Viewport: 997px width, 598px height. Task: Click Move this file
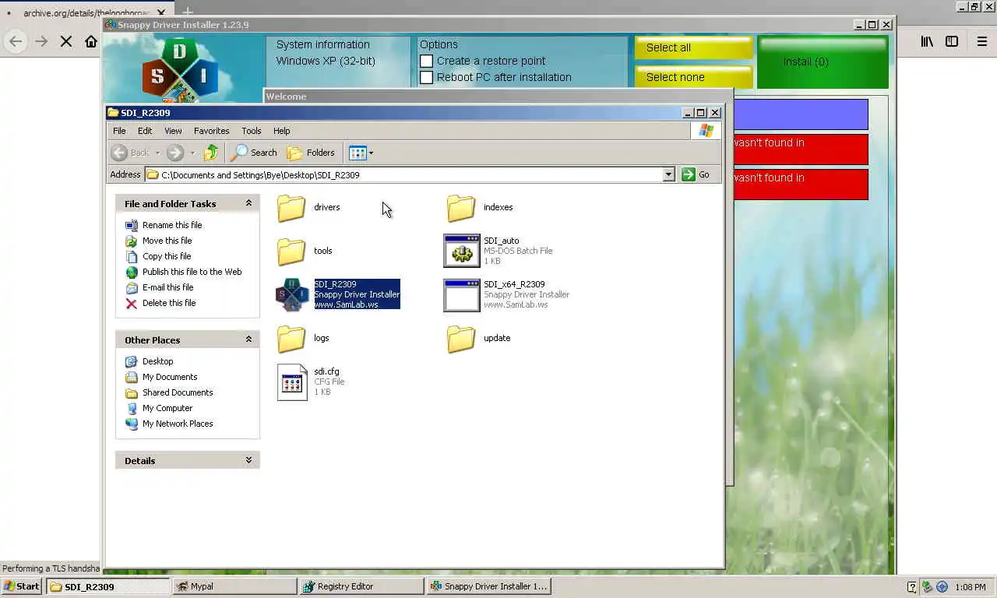[x=167, y=241]
